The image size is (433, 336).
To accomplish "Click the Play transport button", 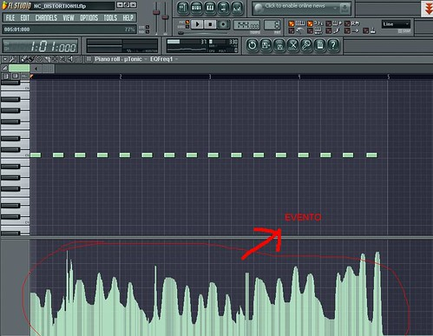I will coord(197,24).
